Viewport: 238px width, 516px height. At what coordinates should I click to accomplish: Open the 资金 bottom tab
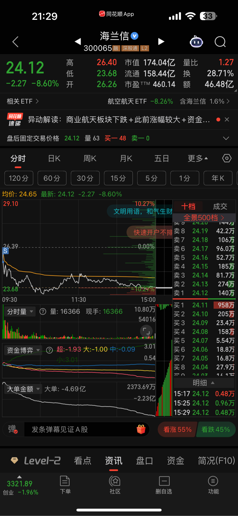(176, 461)
